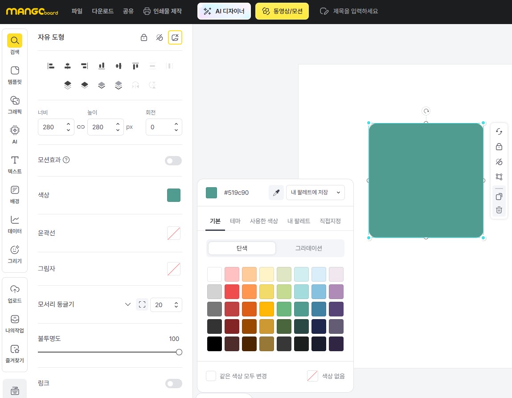Open the 데이터 data chart panel
This screenshot has height=398, width=512.
point(15,224)
